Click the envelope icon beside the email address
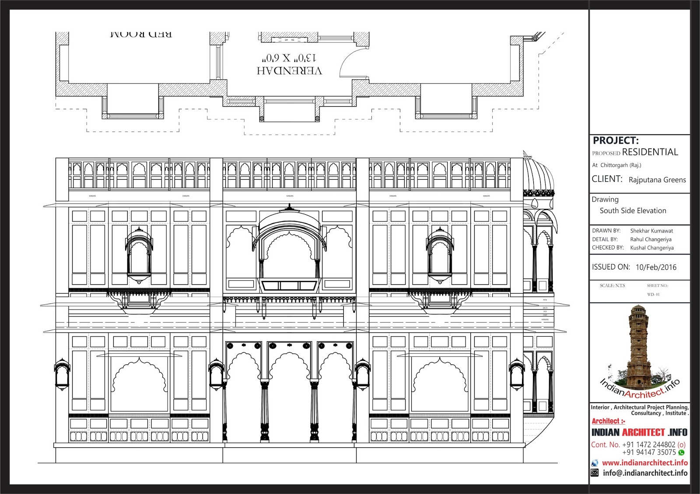This screenshot has height=494, width=700. [595, 473]
